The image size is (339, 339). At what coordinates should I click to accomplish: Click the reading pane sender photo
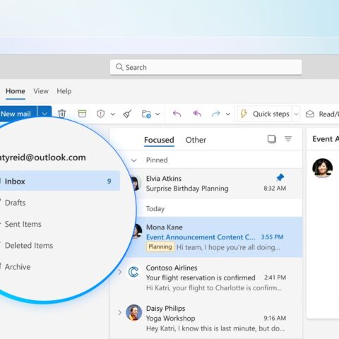322,167
